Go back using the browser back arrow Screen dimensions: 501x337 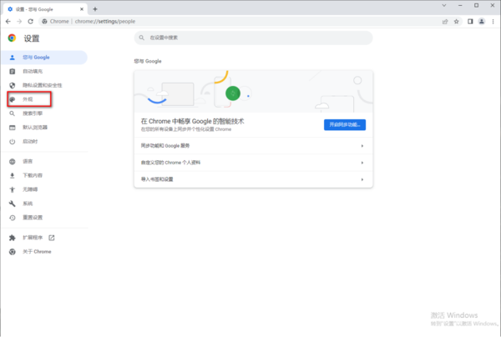(8, 22)
